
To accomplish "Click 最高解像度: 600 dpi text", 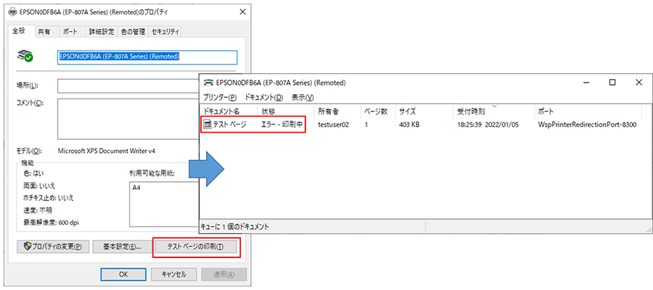I will [x=52, y=223].
